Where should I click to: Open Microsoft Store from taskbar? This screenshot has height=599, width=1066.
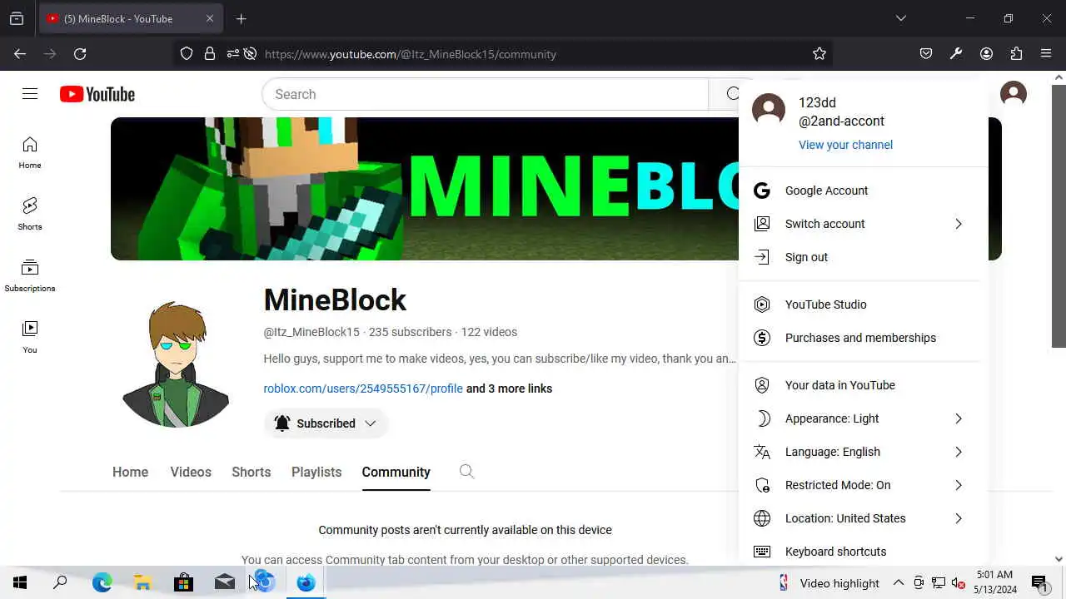pos(183,582)
